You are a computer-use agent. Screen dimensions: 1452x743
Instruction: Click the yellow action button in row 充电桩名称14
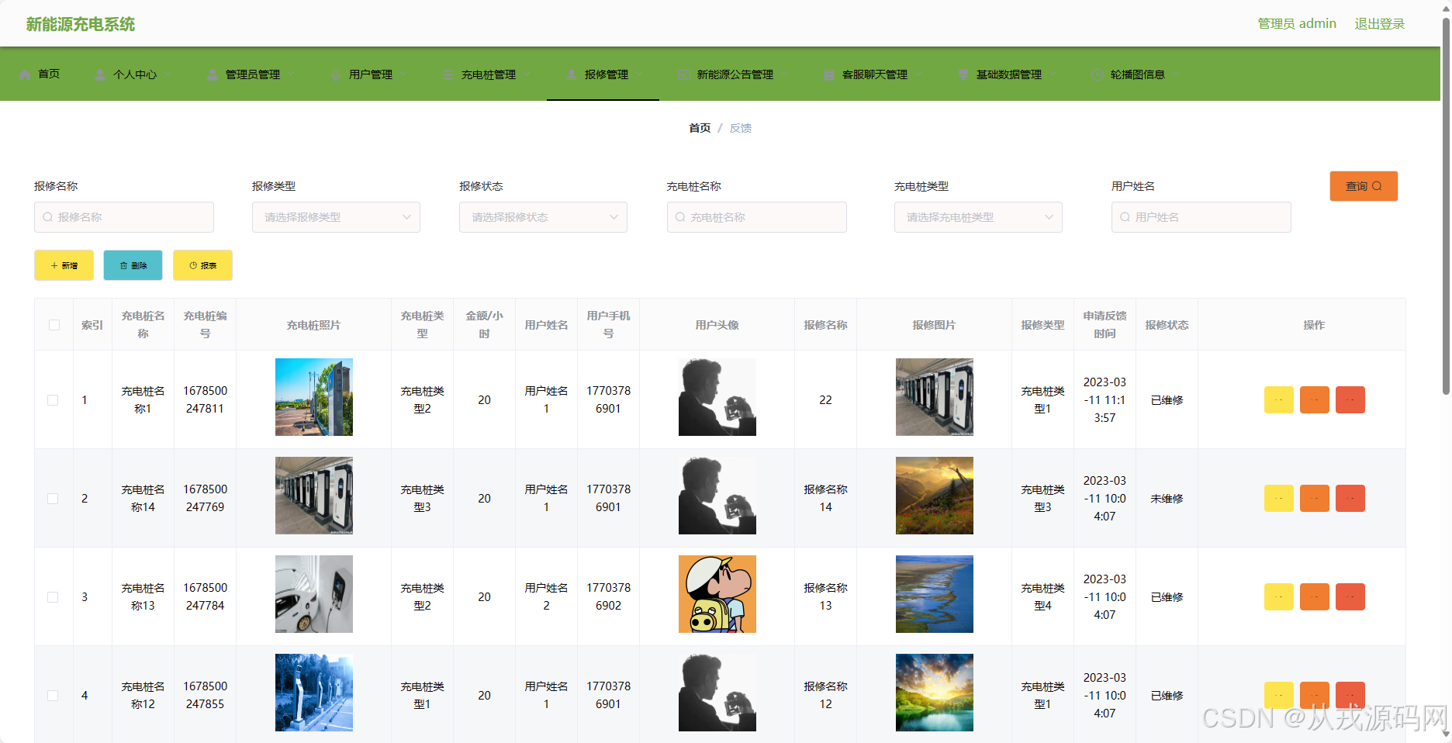[1279, 499]
